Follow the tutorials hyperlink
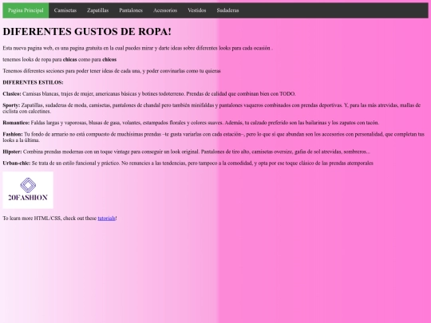This screenshot has height=323, width=431. [107, 218]
